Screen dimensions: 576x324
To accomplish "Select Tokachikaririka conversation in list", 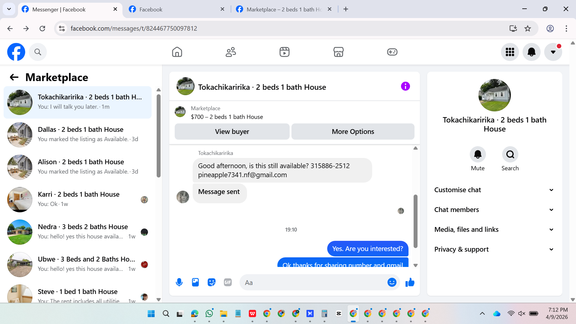I will click(77, 102).
